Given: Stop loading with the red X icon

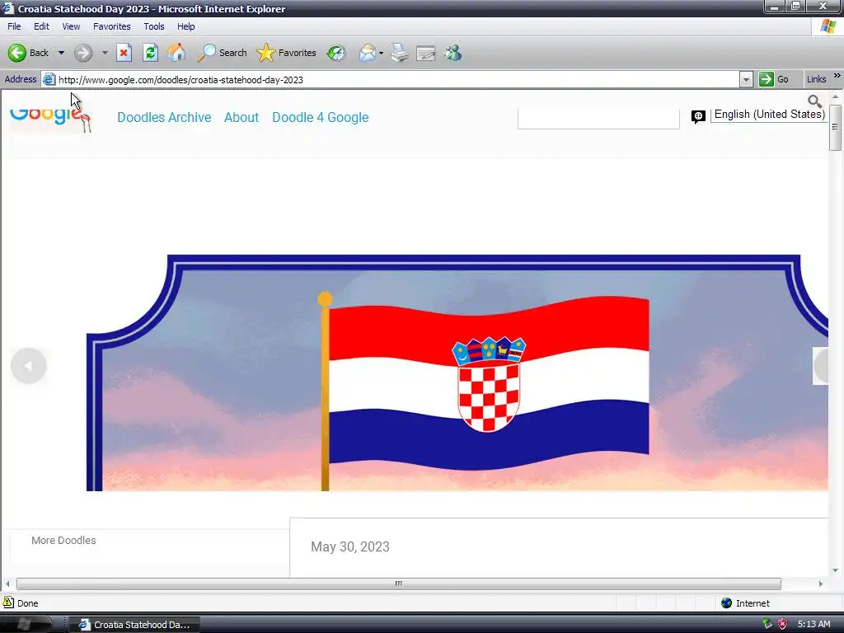Looking at the screenshot, I should (124, 53).
